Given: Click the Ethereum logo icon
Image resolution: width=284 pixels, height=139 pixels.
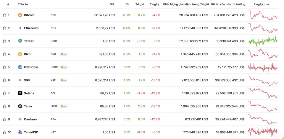Looking at the screenshot, I should tap(20, 28).
